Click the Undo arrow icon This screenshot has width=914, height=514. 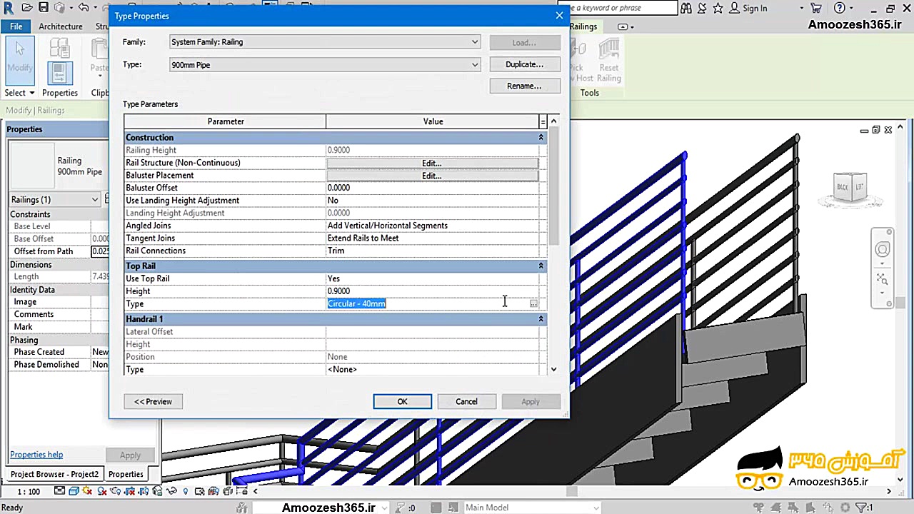(x=84, y=8)
